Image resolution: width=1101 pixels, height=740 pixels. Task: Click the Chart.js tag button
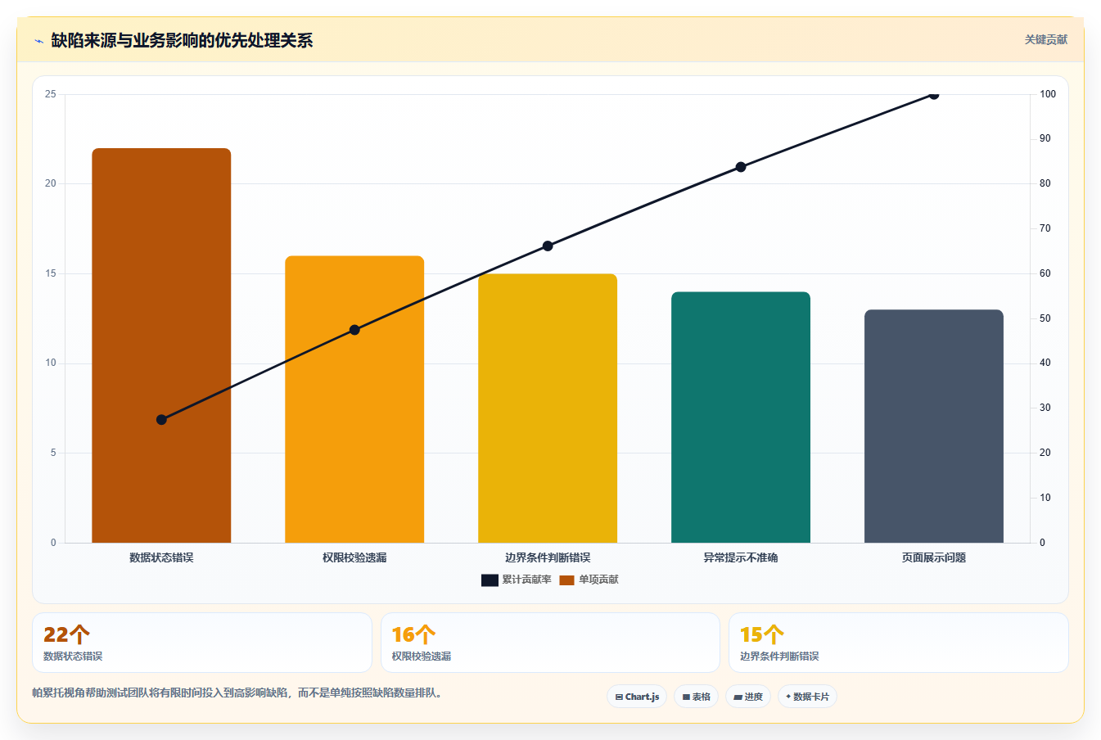click(637, 697)
